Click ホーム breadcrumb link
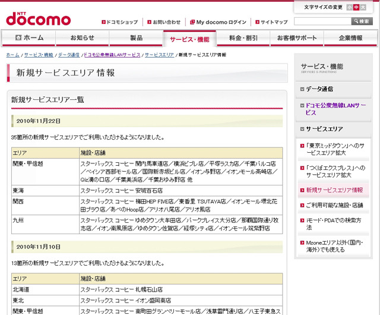 tap(12, 55)
